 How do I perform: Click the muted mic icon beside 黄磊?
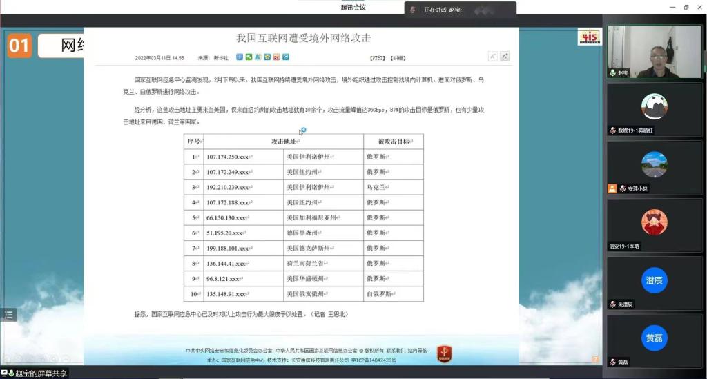pyautogui.click(x=612, y=362)
